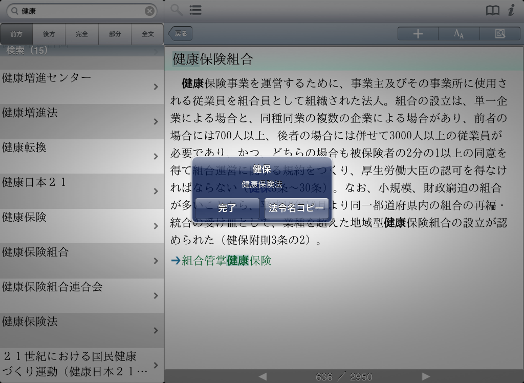Expand the 健康増進センター entry chevron
Viewport: 524px width, 383px height.
[x=156, y=87]
